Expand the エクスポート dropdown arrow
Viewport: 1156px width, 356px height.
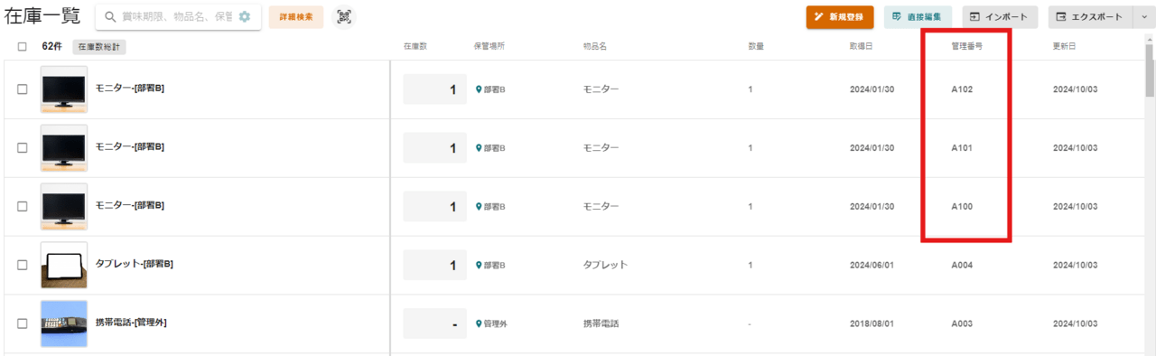coord(1141,17)
